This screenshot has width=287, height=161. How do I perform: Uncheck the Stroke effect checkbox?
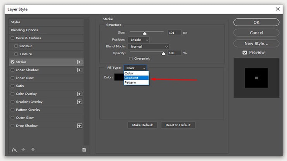point(12,62)
